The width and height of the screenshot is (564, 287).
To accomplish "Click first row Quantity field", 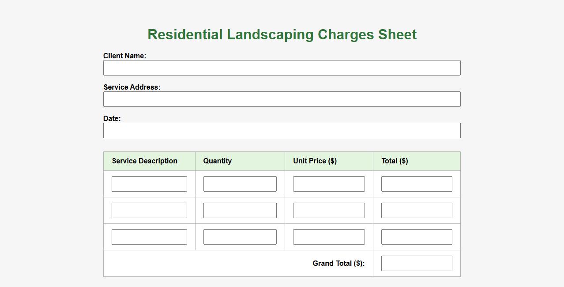I will 240,184.
